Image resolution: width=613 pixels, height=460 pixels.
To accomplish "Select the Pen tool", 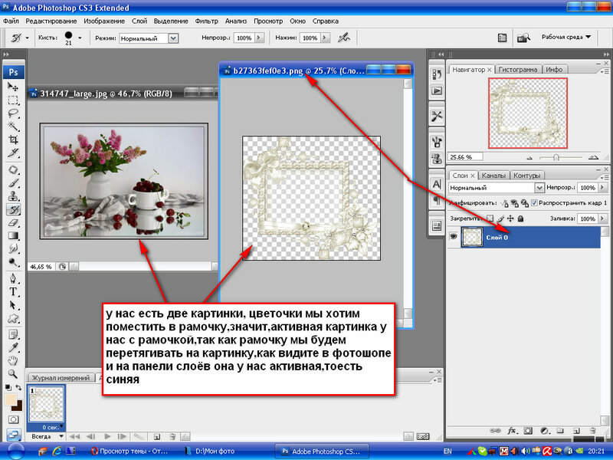I will click(13, 278).
